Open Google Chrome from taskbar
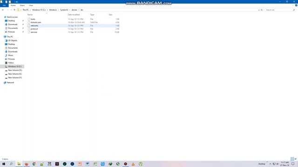 pyautogui.click(x=34, y=164)
